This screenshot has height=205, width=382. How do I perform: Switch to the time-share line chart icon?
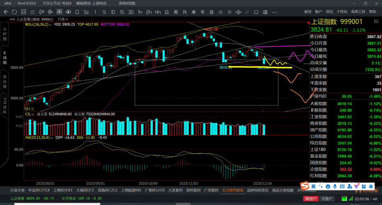(33, 12)
